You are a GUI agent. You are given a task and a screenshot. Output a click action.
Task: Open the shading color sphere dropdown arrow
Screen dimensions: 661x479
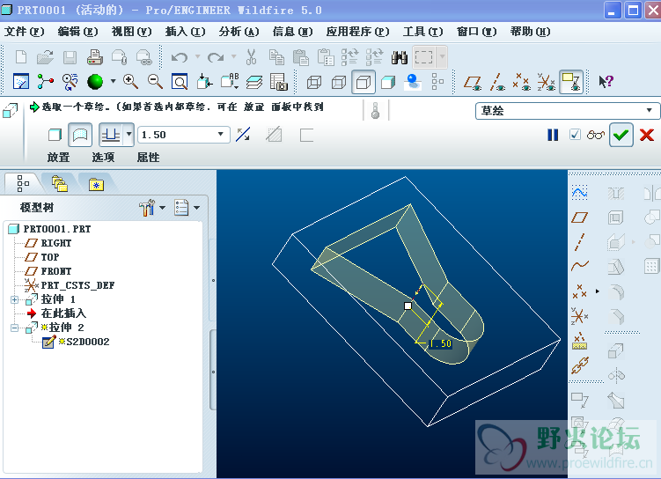point(113,81)
